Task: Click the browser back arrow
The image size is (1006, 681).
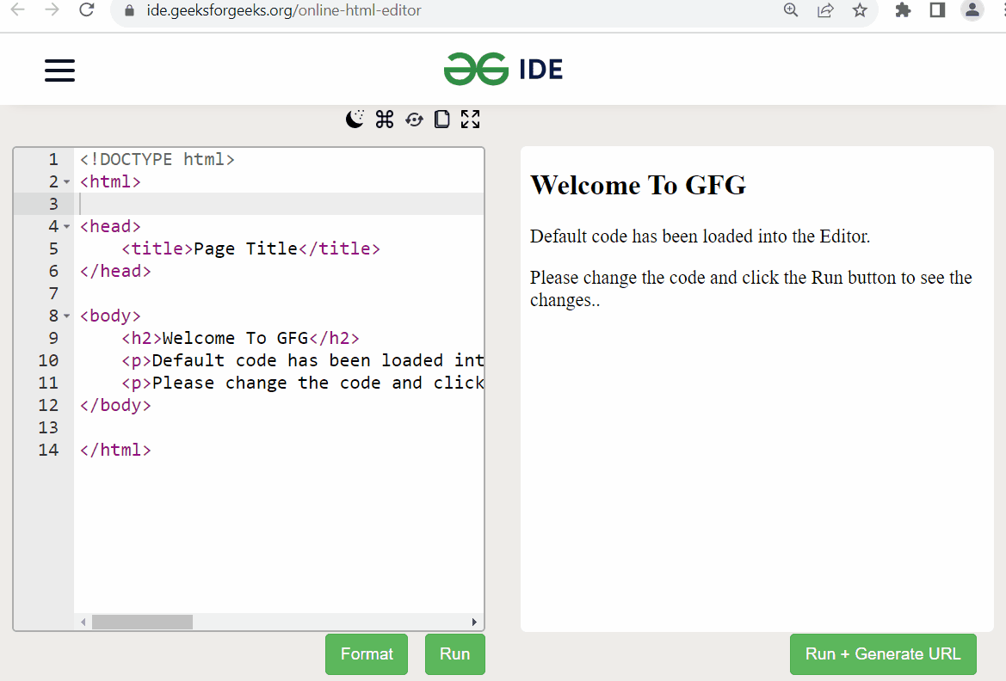Action: [18, 11]
